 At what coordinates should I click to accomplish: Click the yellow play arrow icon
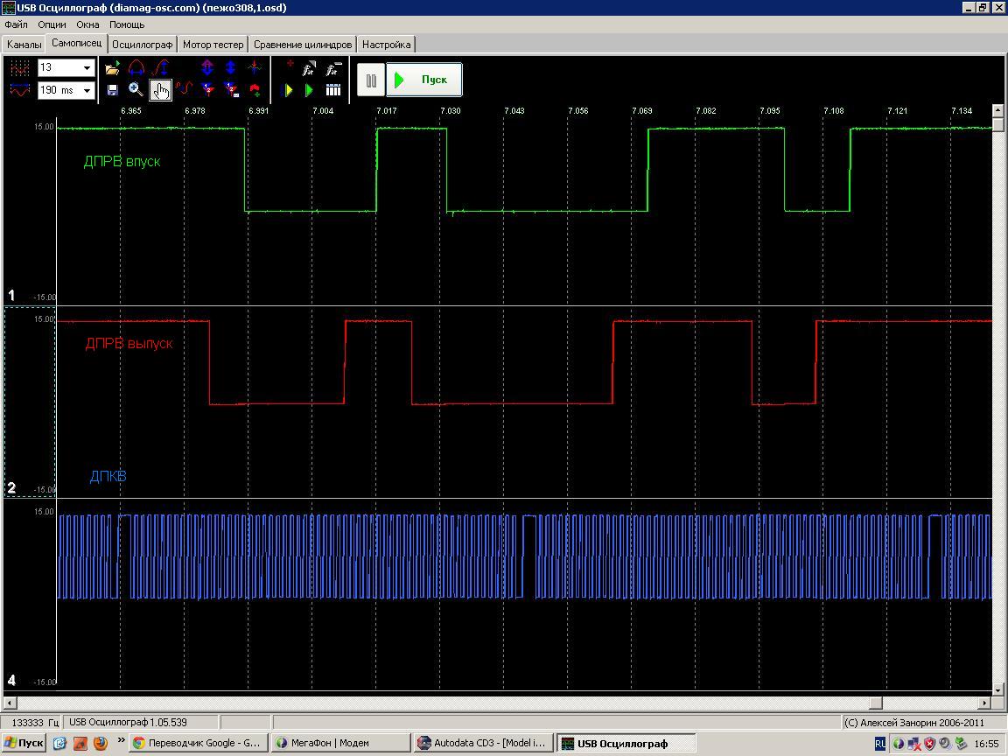289,91
